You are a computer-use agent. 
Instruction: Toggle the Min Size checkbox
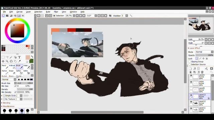15,86
